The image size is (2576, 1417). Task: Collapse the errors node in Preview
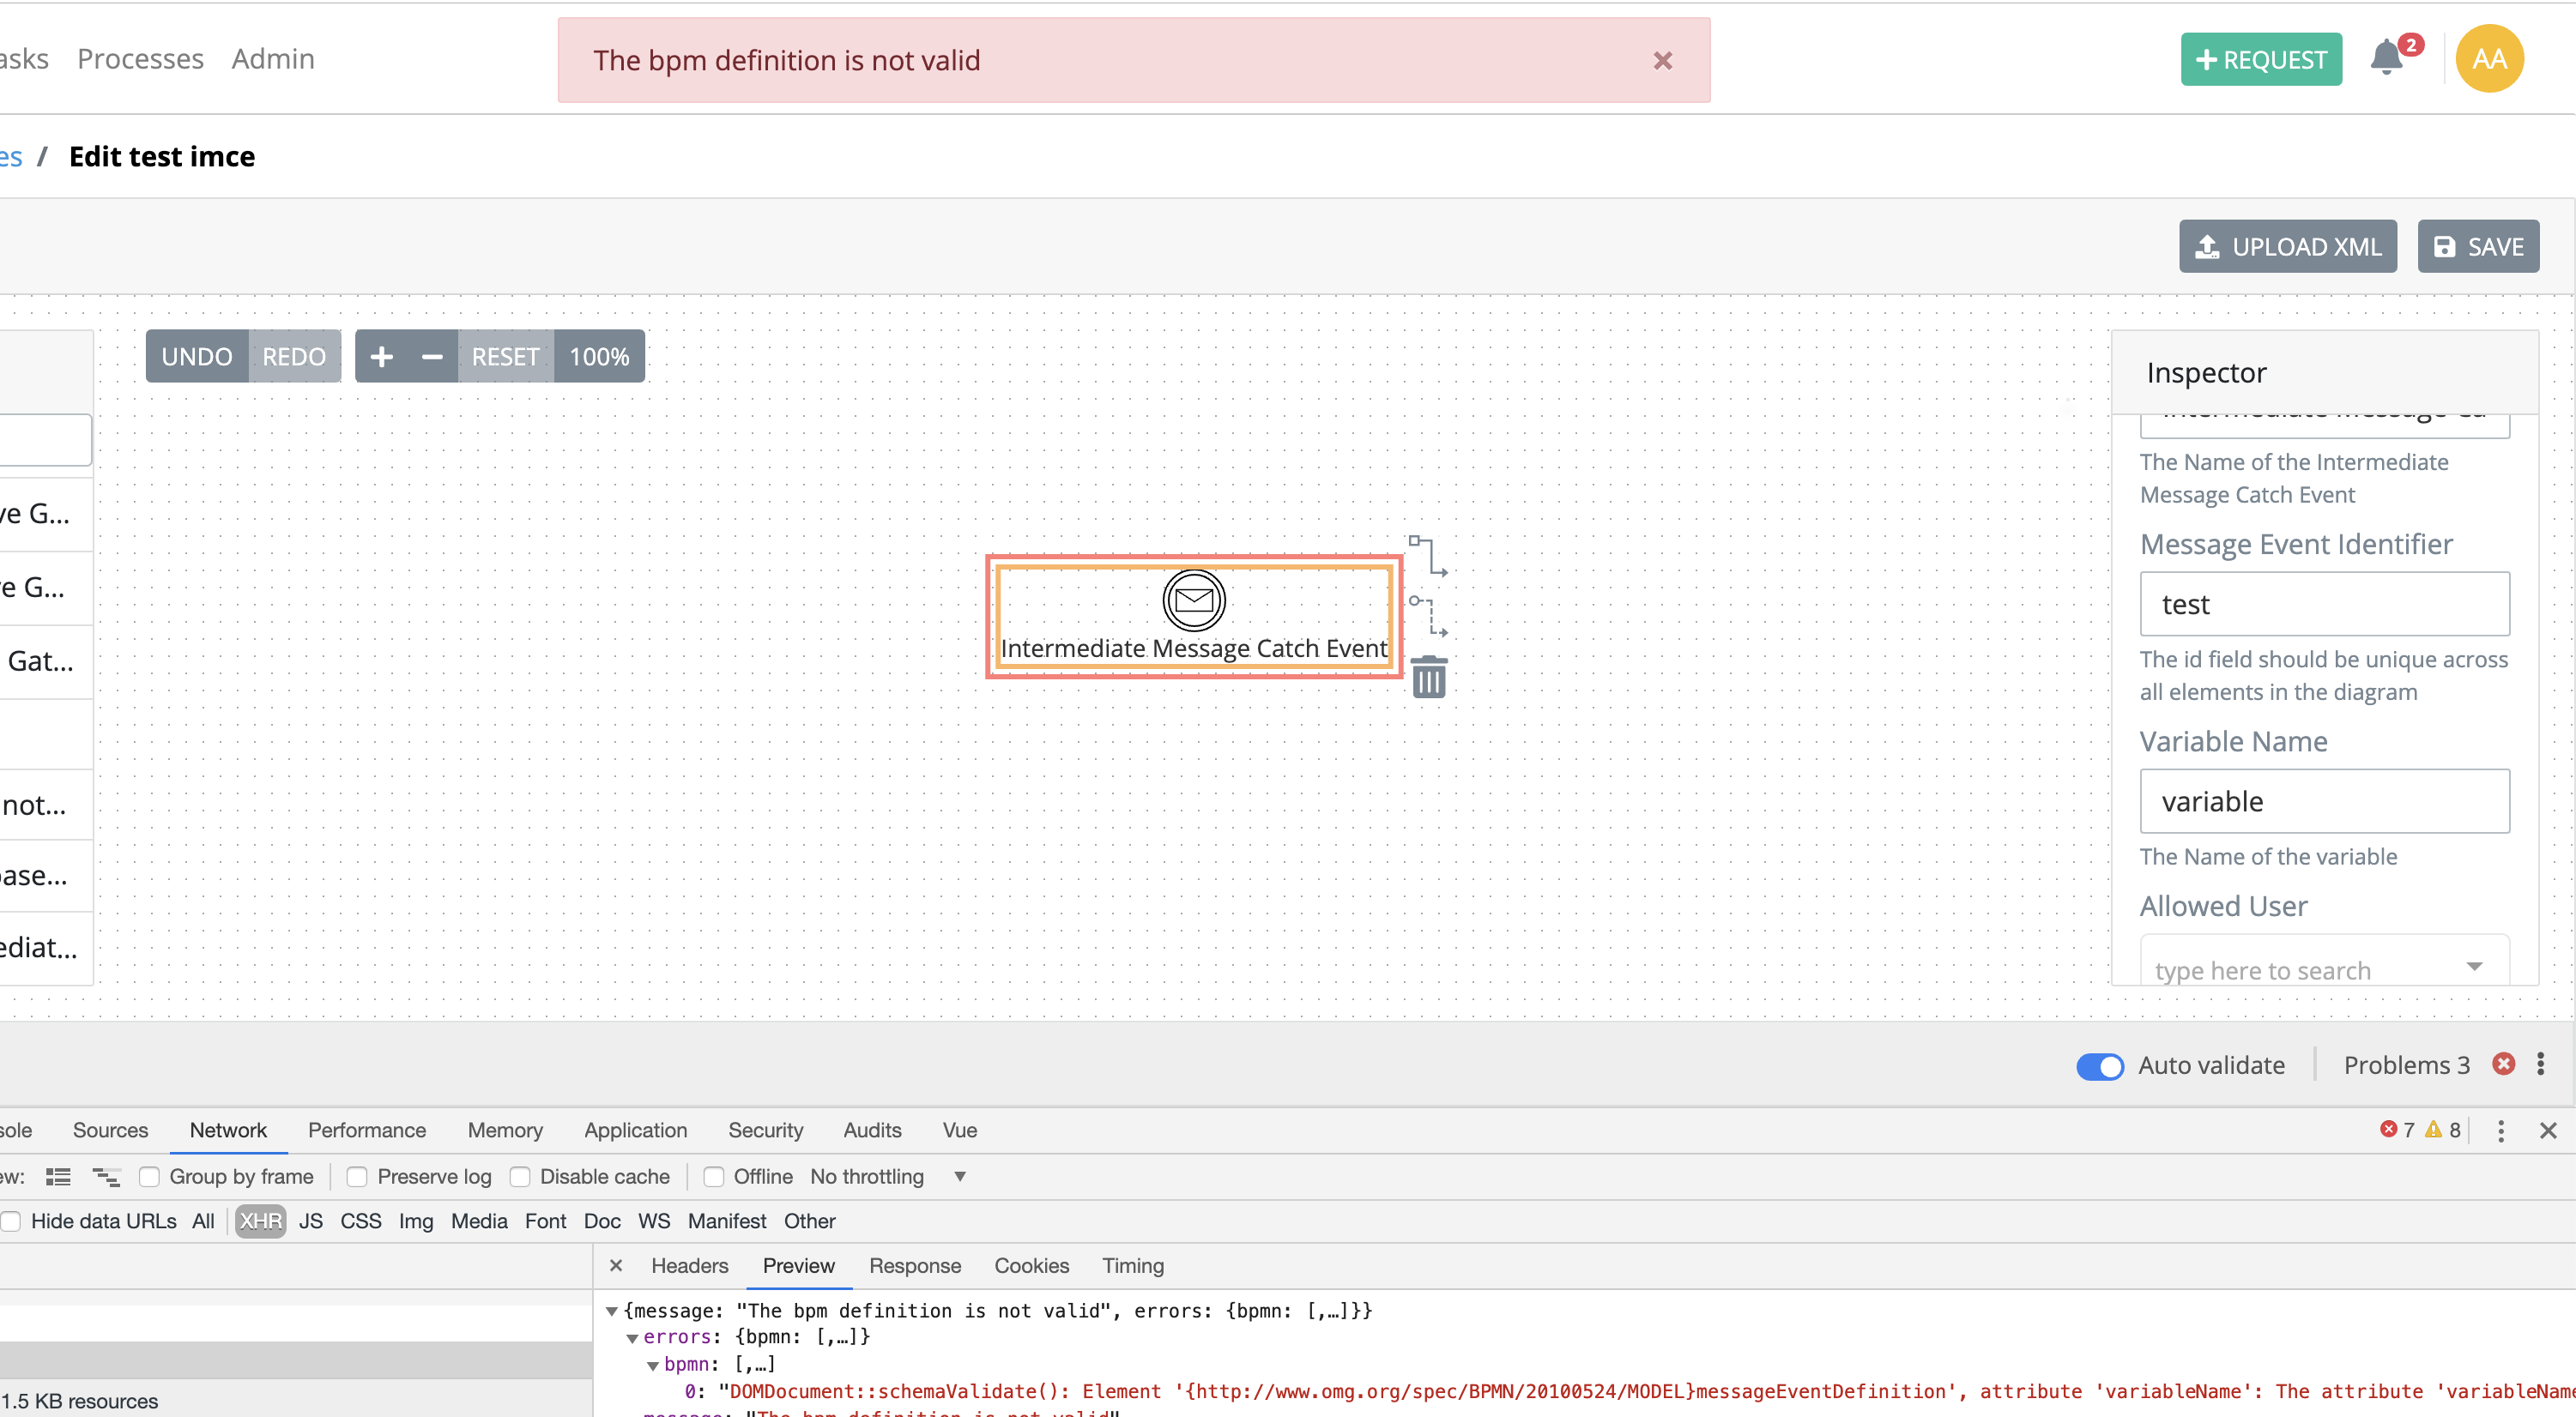[633, 1337]
